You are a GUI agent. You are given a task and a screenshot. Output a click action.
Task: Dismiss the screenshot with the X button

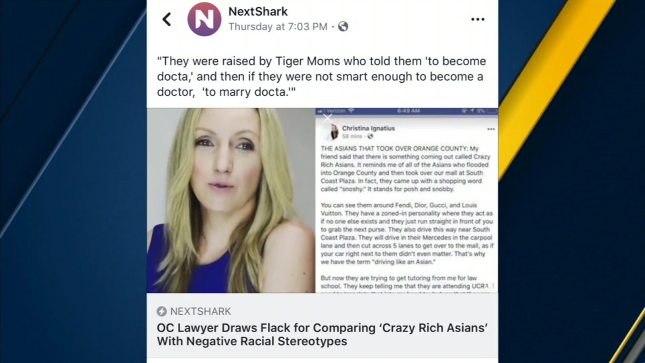click(x=327, y=118)
